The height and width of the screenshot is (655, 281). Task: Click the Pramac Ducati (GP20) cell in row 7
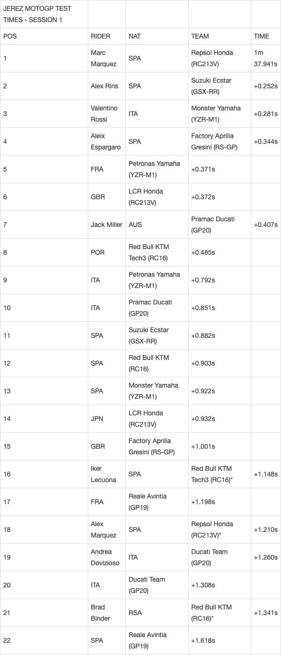[213, 225]
